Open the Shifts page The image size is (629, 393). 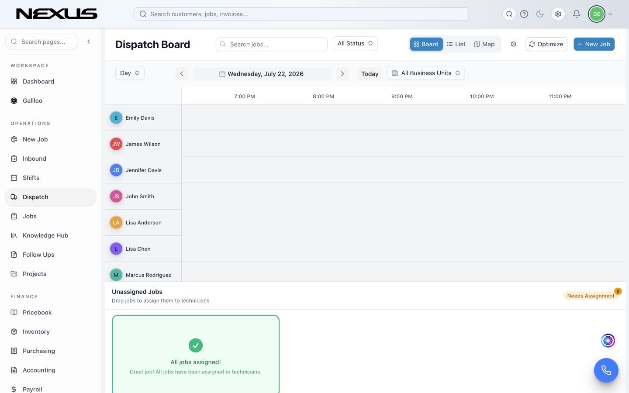(x=50, y=178)
